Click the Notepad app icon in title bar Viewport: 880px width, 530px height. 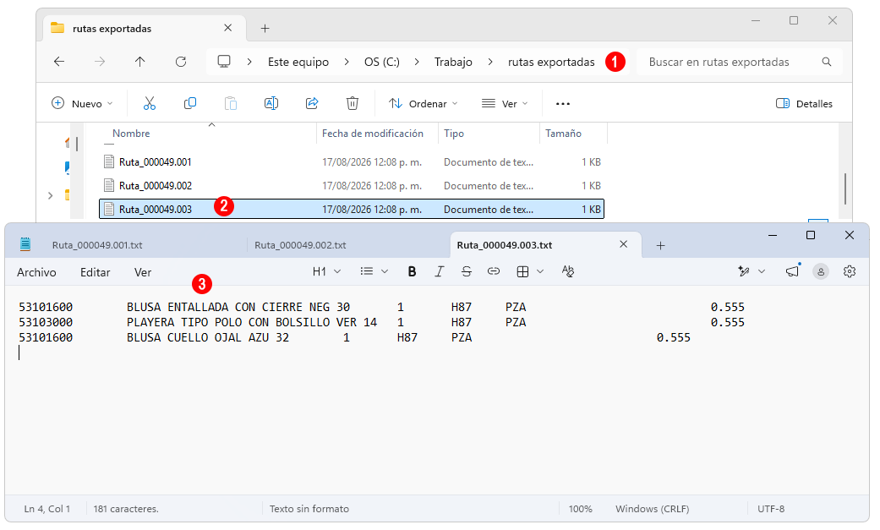click(25, 244)
